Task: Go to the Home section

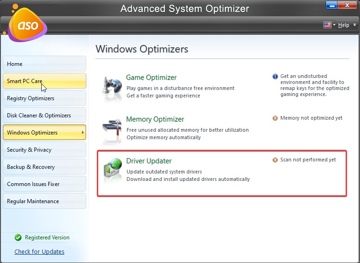Action: pyautogui.click(x=44, y=64)
